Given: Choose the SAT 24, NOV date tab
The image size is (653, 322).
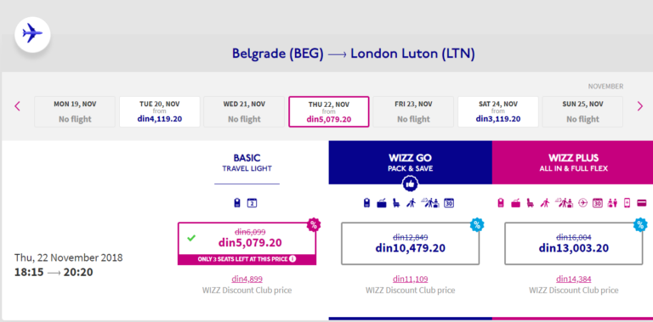Looking at the screenshot, I should pyautogui.click(x=498, y=111).
